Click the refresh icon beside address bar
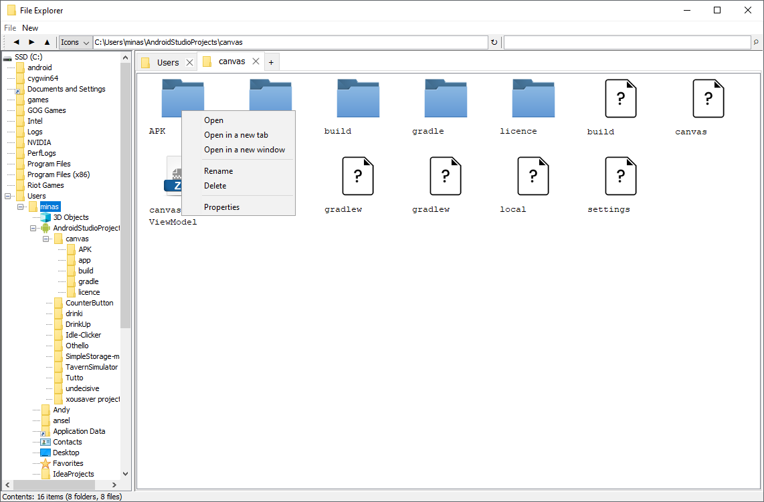This screenshot has width=764, height=502. click(494, 41)
